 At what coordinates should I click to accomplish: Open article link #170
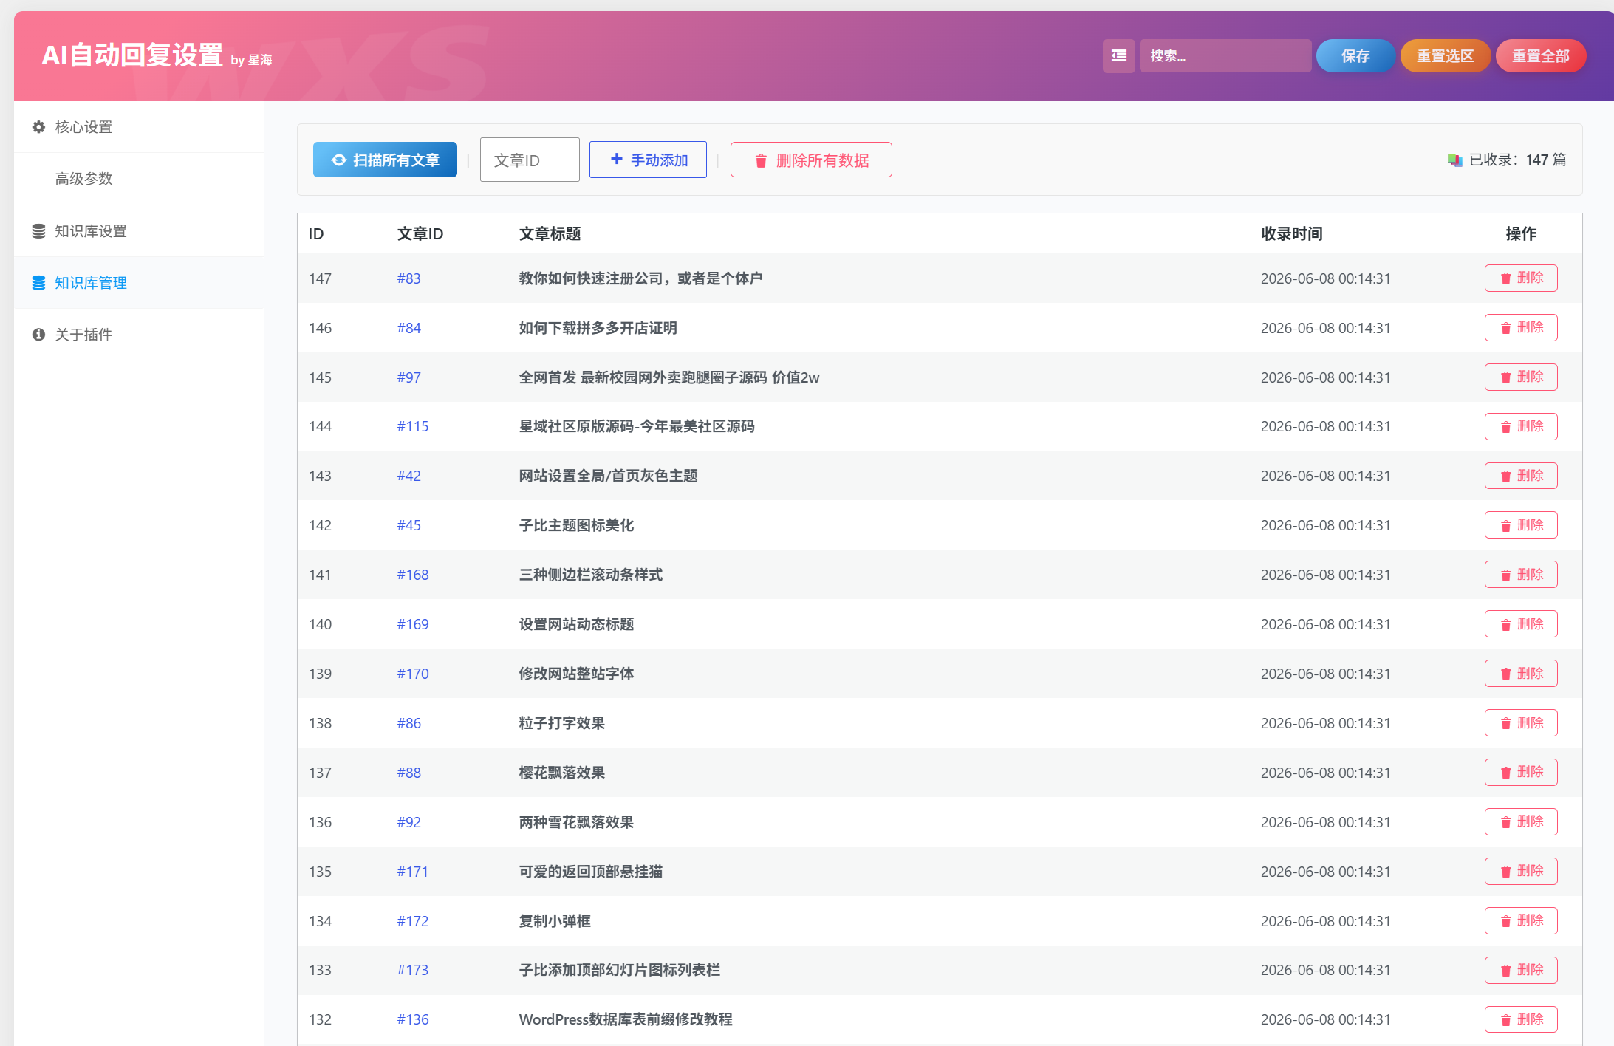[x=412, y=674]
